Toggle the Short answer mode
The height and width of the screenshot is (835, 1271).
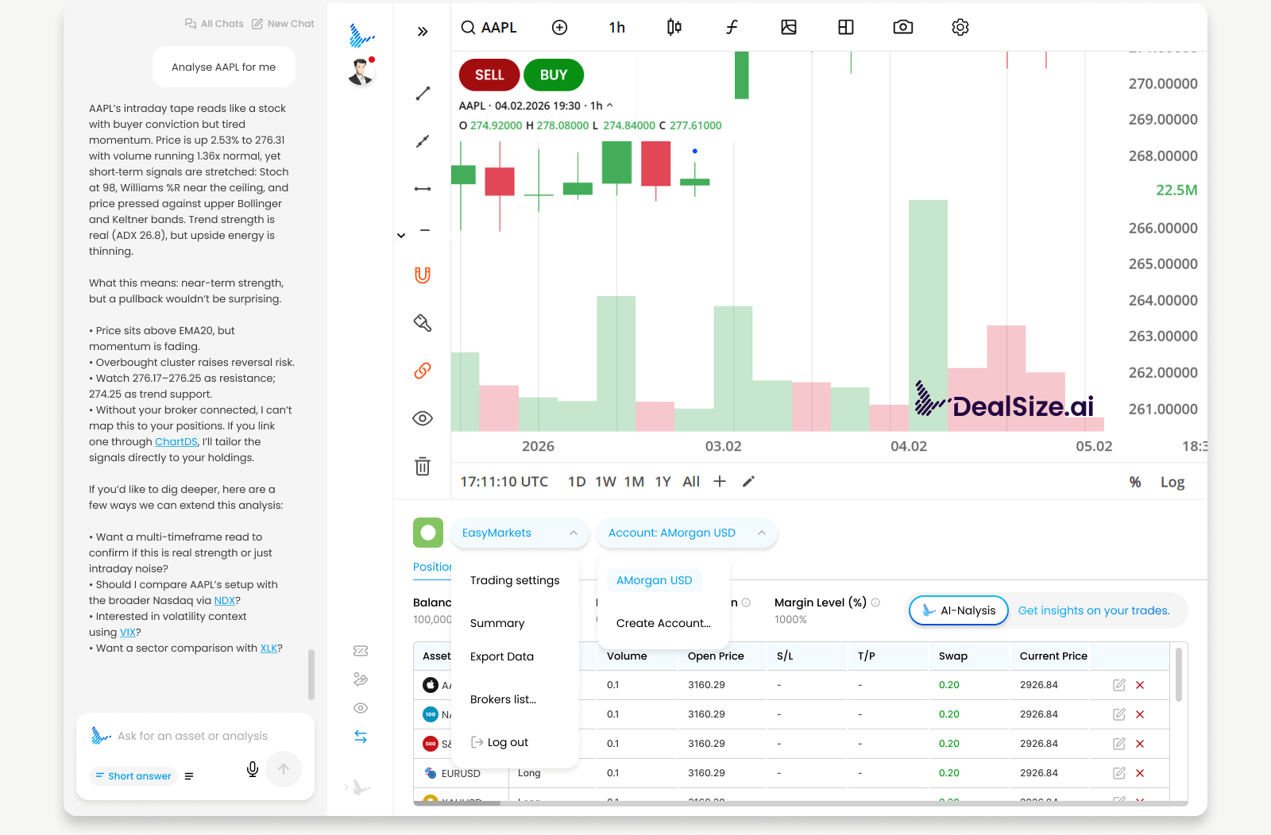[133, 776]
